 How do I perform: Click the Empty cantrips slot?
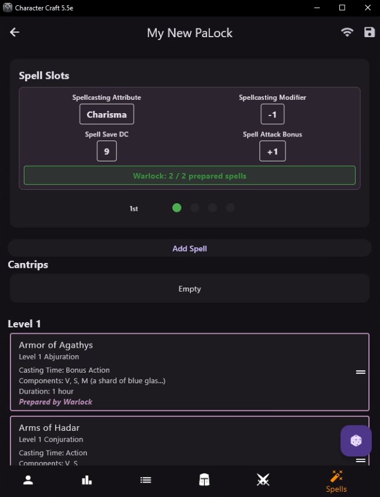(x=190, y=288)
